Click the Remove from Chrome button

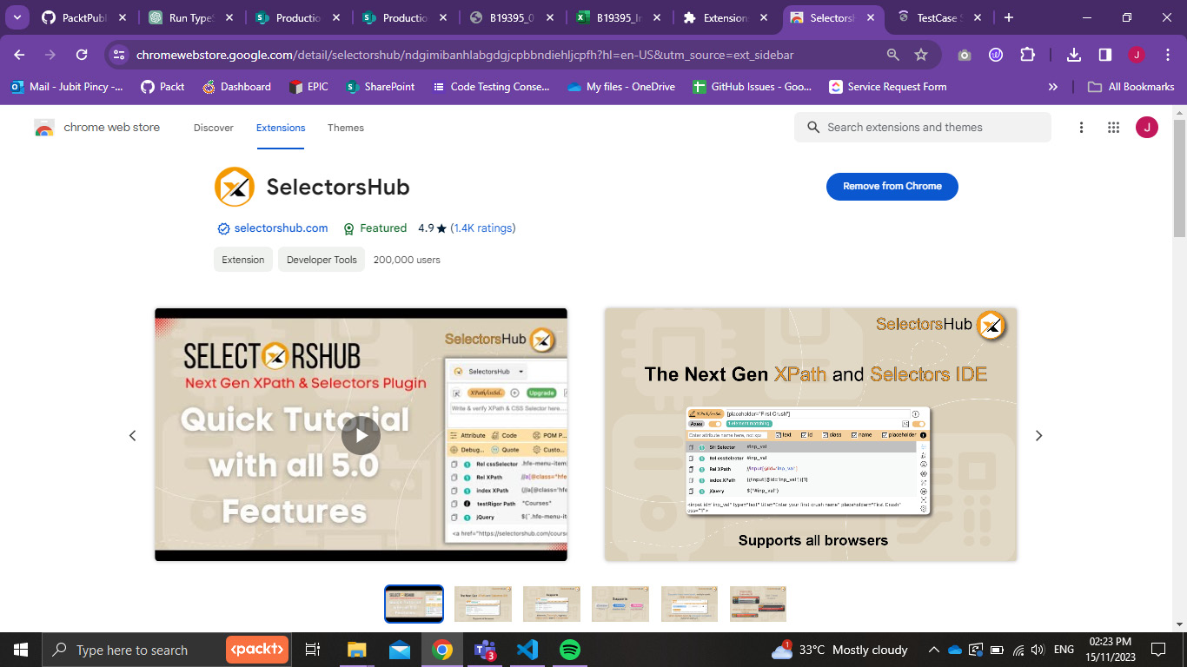click(x=892, y=186)
